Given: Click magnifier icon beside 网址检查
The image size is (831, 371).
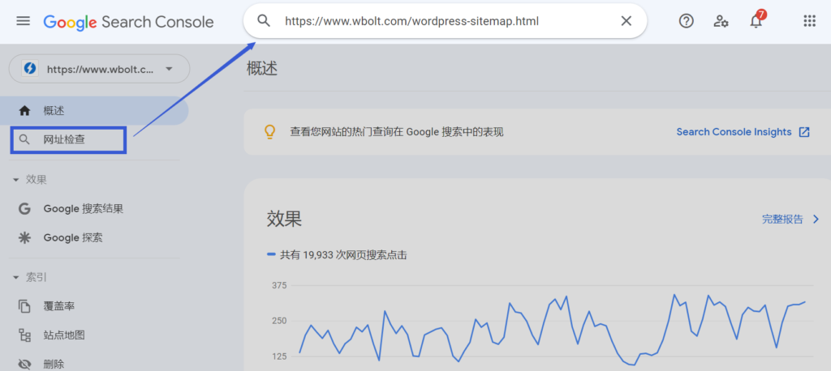Looking at the screenshot, I should [24, 139].
